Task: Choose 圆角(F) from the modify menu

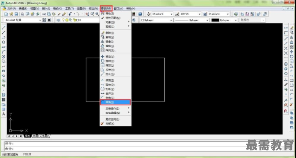Action: coord(115,102)
